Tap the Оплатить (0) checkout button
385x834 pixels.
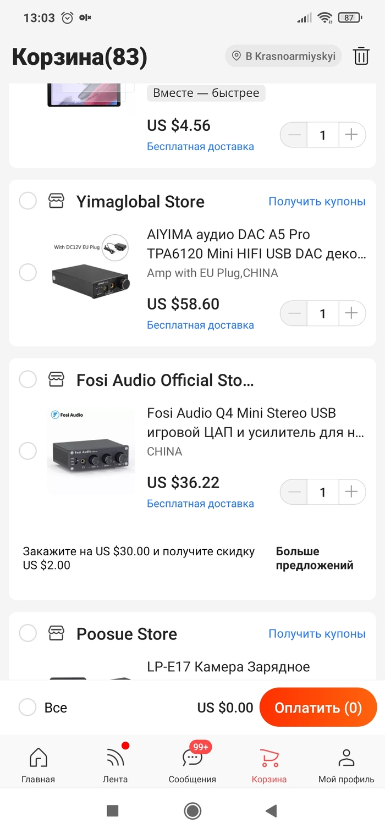[318, 708]
